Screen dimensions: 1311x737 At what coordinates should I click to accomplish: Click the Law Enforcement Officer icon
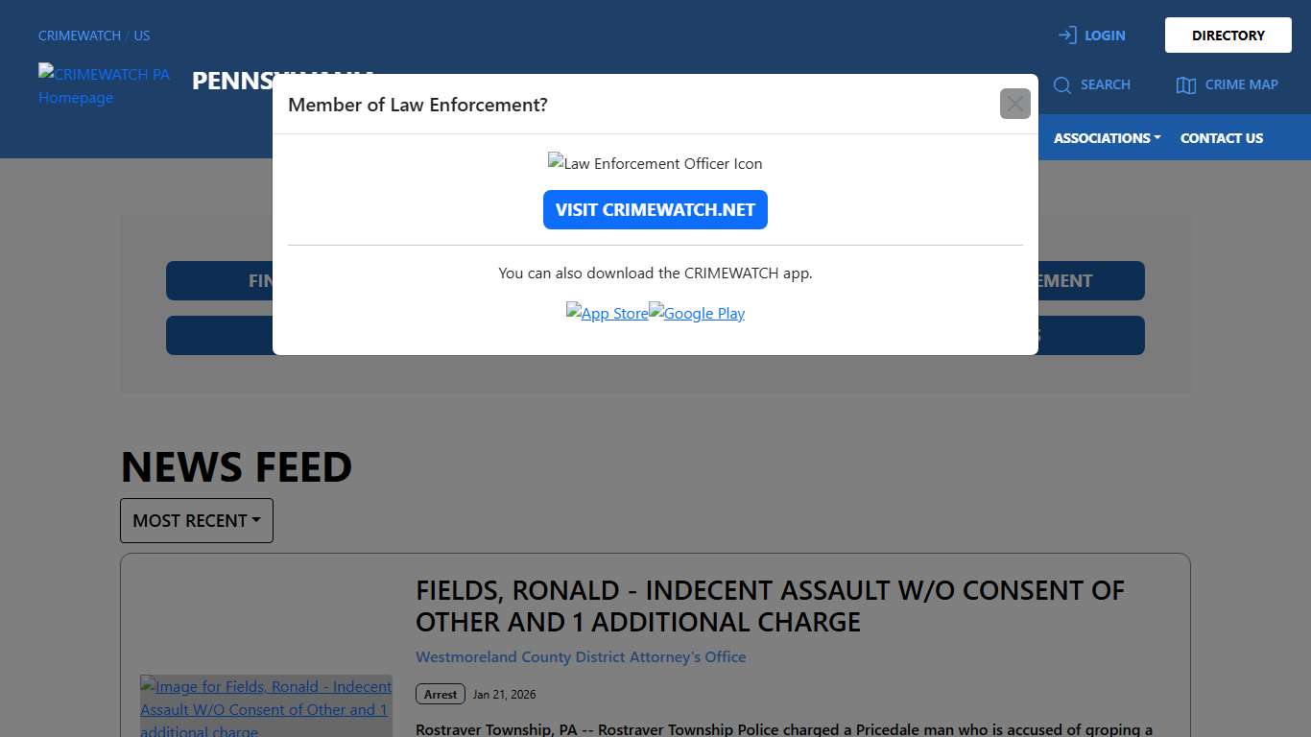[x=655, y=163]
